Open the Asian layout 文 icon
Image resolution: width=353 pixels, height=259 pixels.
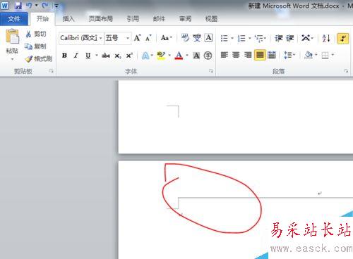pyautogui.click(x=306, y=38)
